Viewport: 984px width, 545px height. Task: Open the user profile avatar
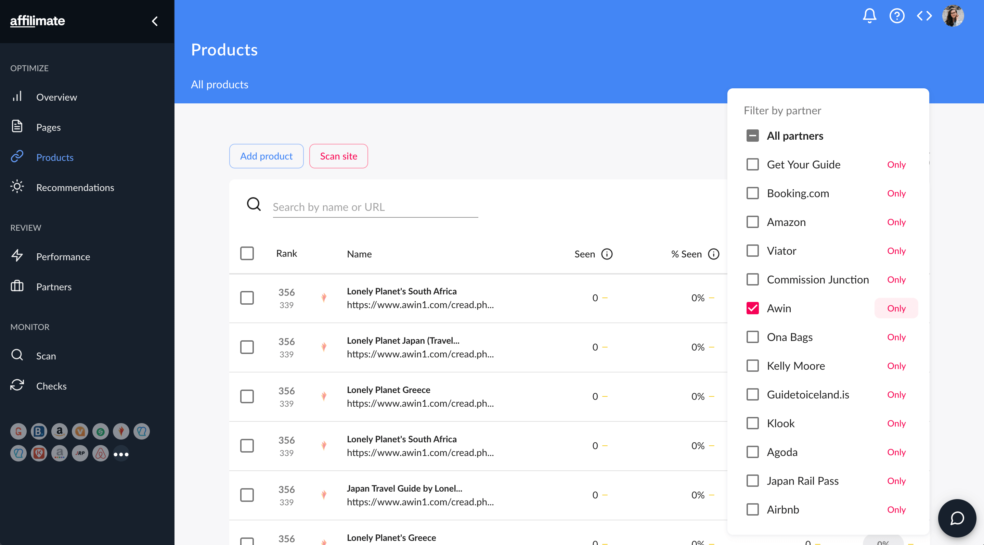953,16
